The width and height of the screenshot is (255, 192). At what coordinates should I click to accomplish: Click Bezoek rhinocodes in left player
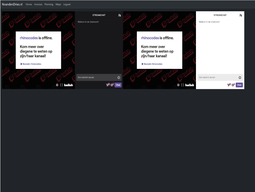(31, 64)
